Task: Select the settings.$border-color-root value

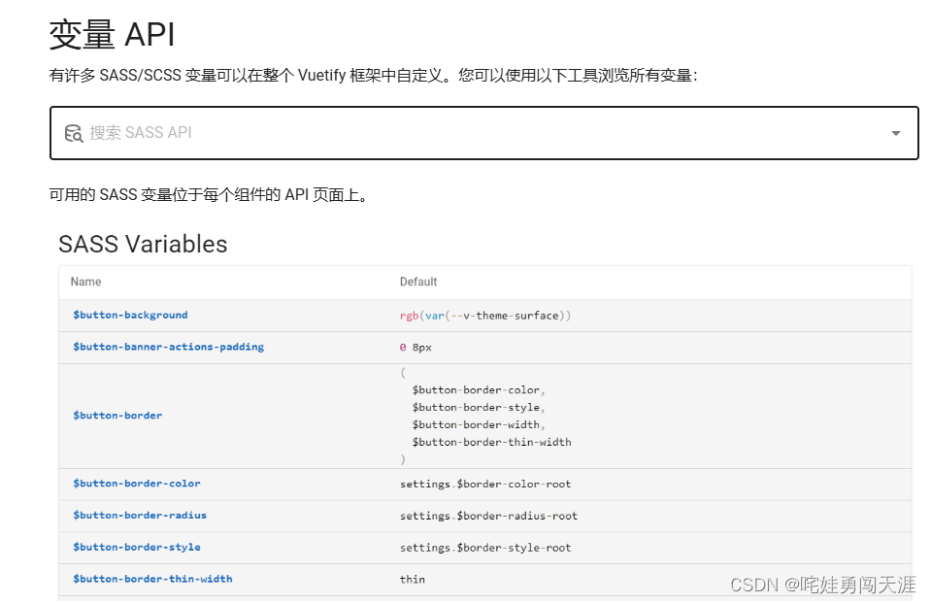Action: 485,485
